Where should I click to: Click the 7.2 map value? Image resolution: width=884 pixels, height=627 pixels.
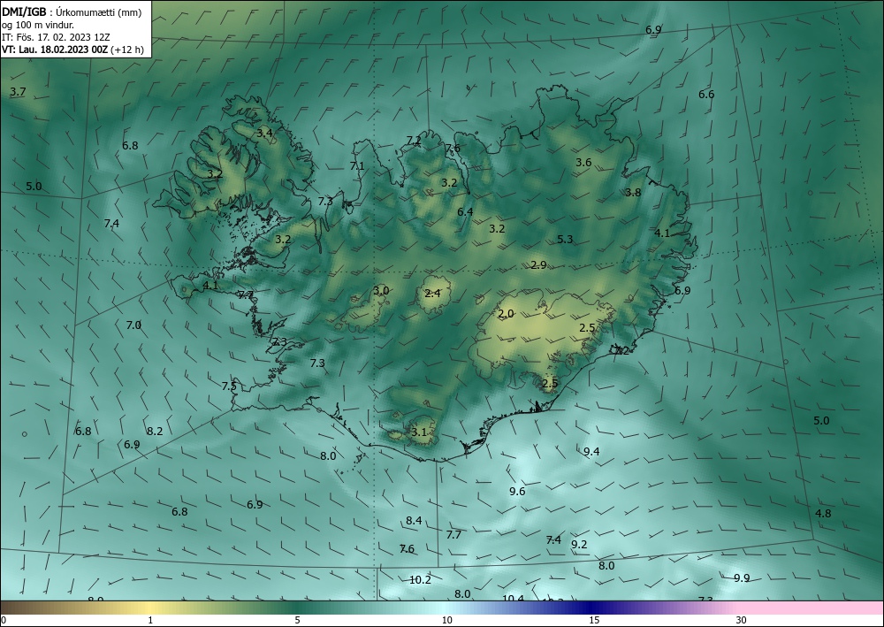[x=414, y=141]
